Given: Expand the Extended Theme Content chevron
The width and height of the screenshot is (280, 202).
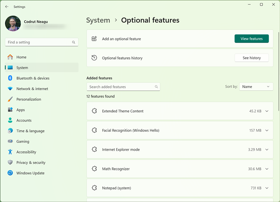Looking at the screenshot, I should pyautogui.click(x=267, y=111).
